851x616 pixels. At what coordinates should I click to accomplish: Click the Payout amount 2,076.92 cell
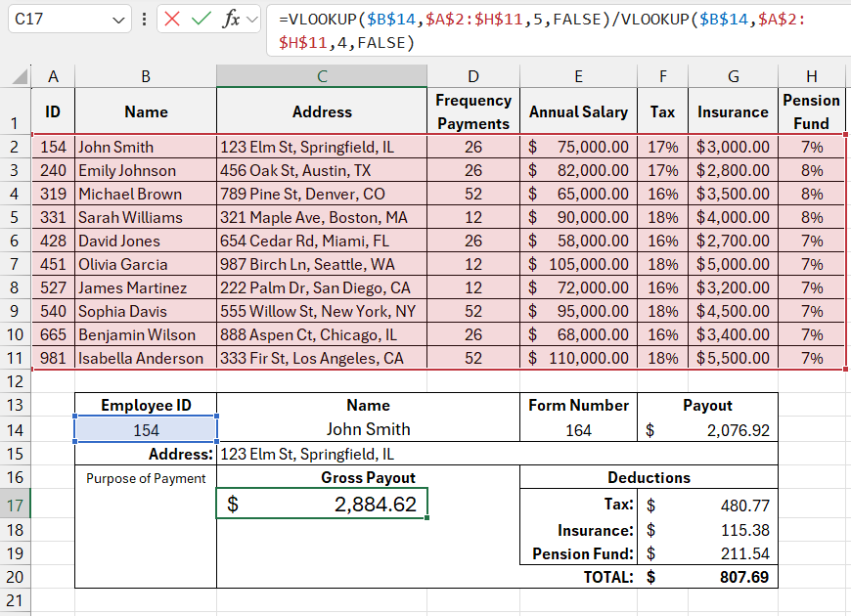pyautogui.click(x=707, y=430)
